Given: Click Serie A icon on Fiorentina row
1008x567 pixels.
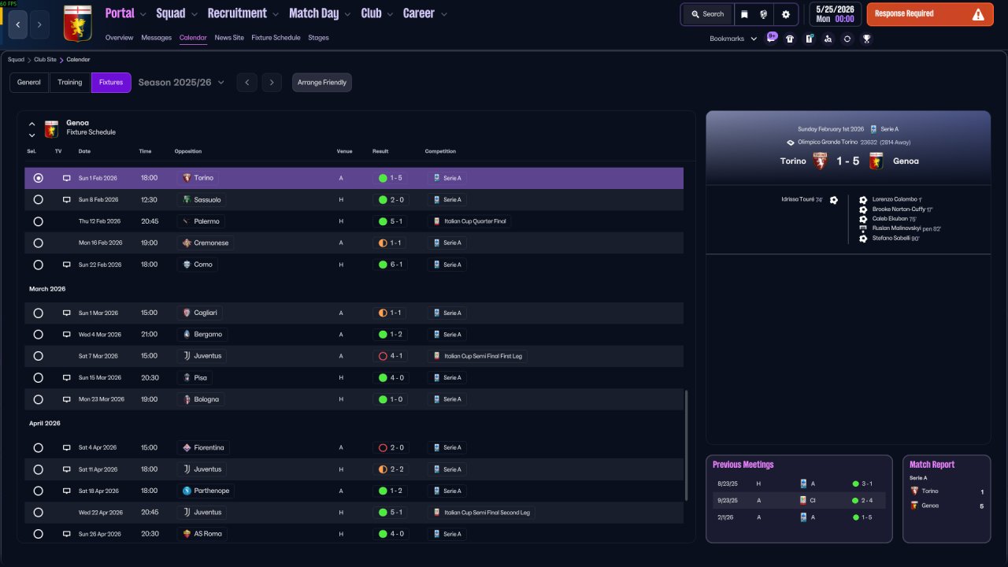Looking at the screenshot, I should point(437,447).
